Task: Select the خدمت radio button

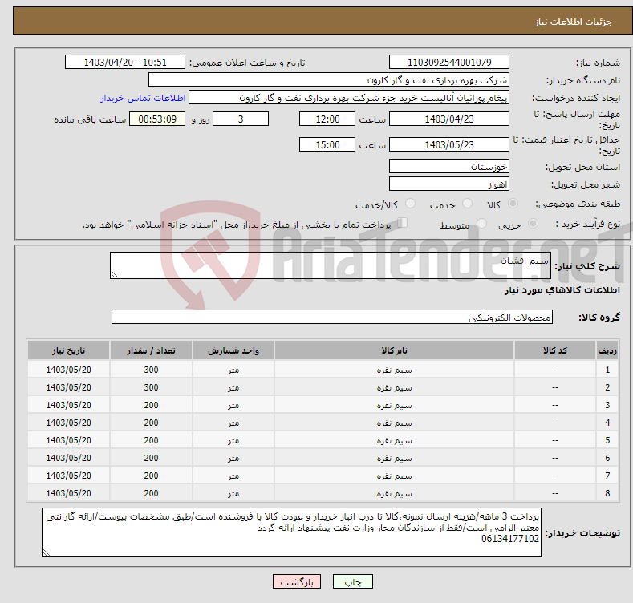Action: 467,204
